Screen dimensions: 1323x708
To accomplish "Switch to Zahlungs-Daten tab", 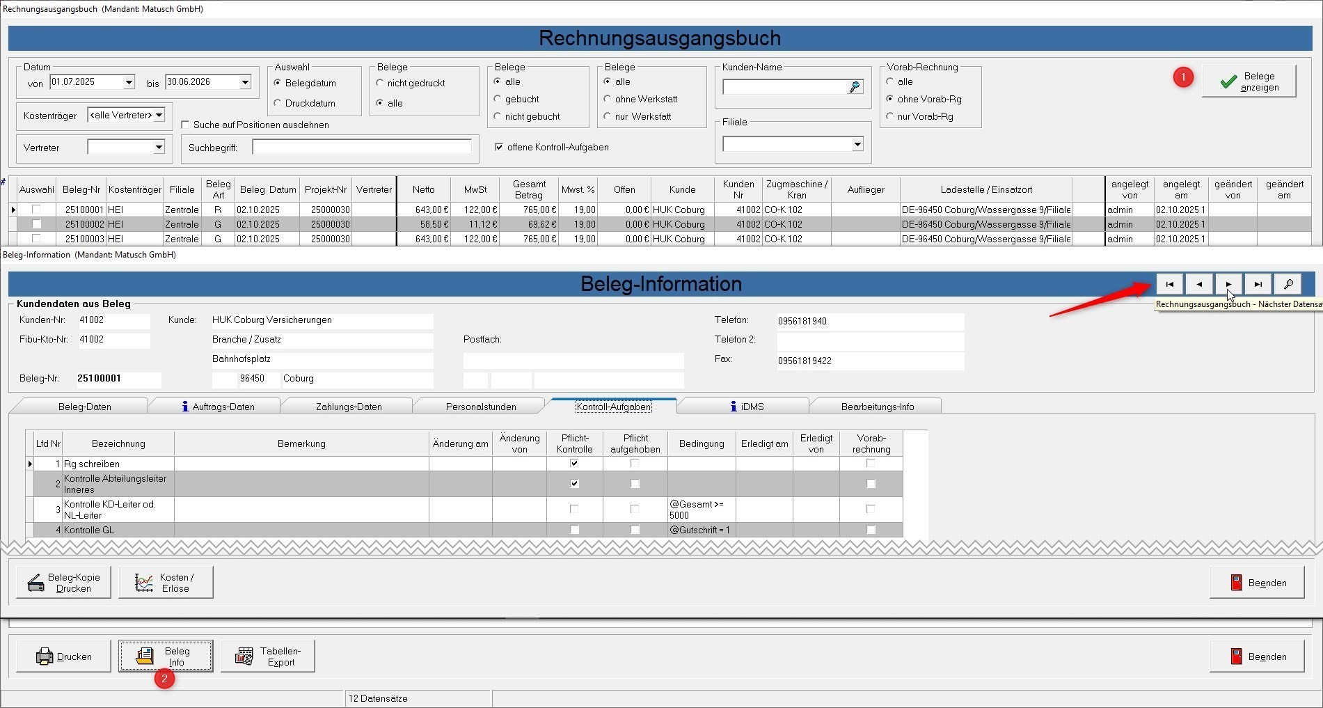I will [349, 407].
